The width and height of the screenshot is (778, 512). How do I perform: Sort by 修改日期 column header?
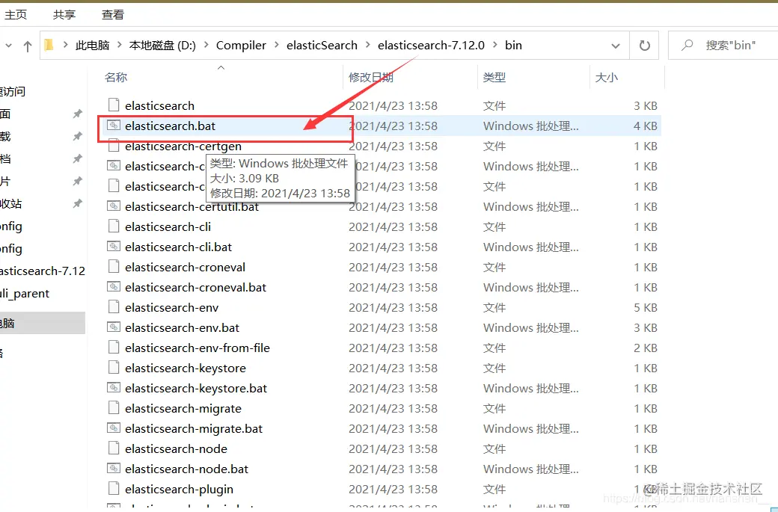click(x=370, y=78)
